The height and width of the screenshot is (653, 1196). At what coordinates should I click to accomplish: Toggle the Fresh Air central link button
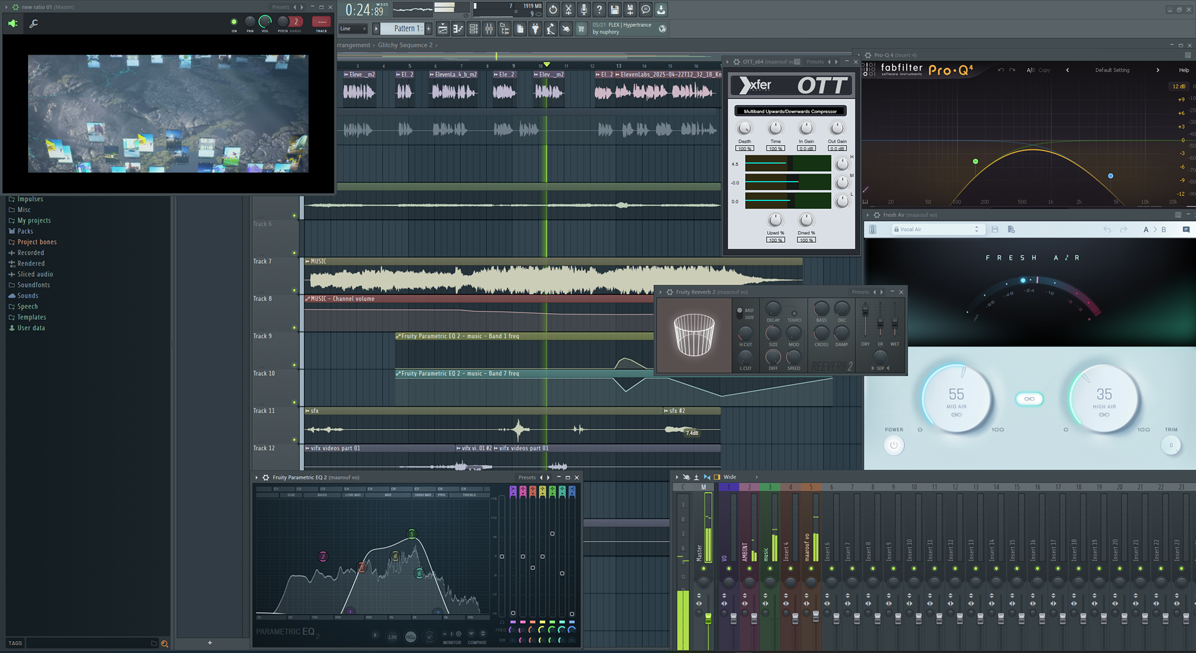click(x=1029, y=399)
